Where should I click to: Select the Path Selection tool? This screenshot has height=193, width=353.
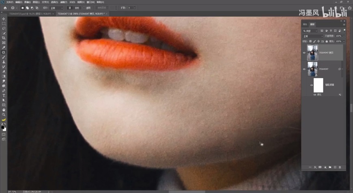[4, 100]
